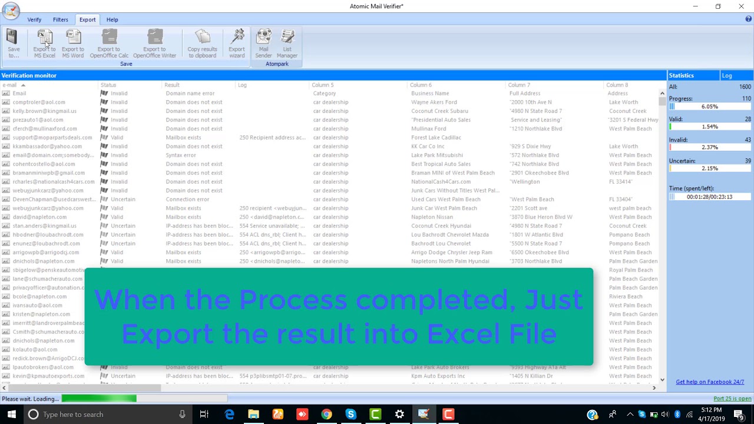
Task: Sort by the e-mail column header
Action: tap(49, 85)
